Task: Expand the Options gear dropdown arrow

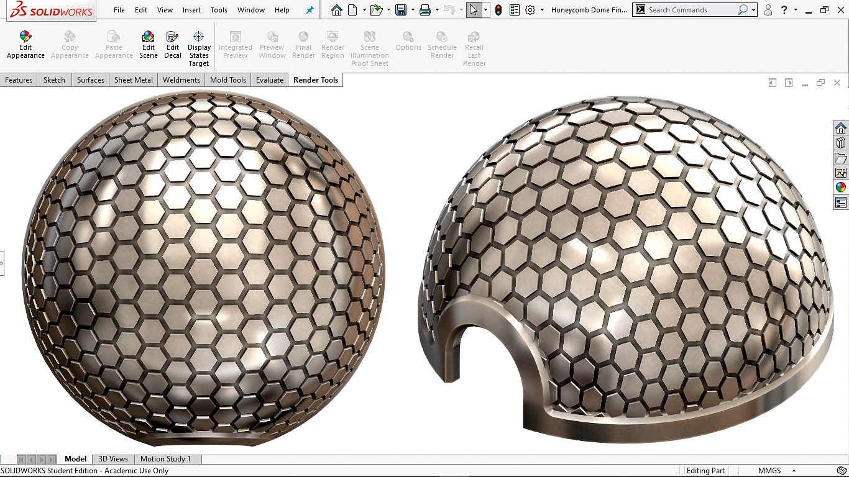Action: (x=542, y=10)
